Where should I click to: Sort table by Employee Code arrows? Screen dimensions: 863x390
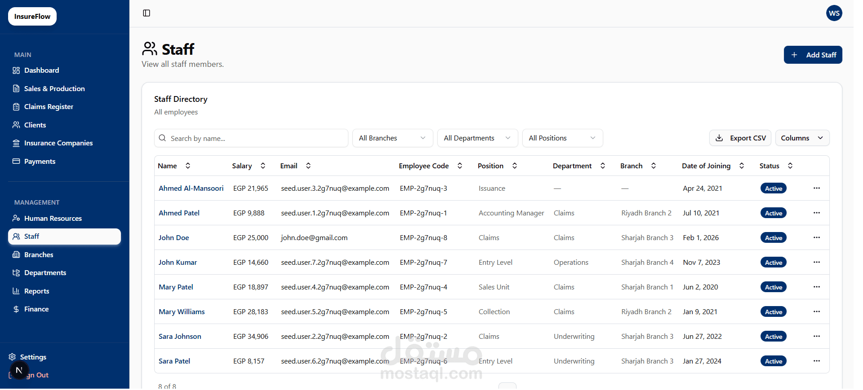460,166
